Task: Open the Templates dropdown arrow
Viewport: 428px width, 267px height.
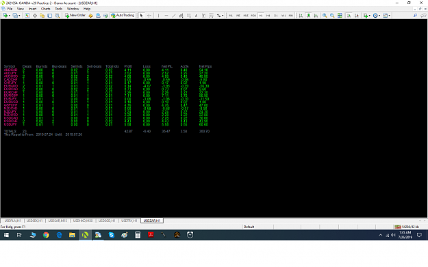Action: coord(389,16)
